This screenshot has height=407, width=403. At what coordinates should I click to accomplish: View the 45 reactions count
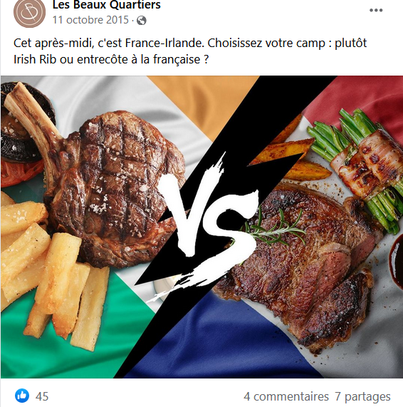[x=42, y=396]
